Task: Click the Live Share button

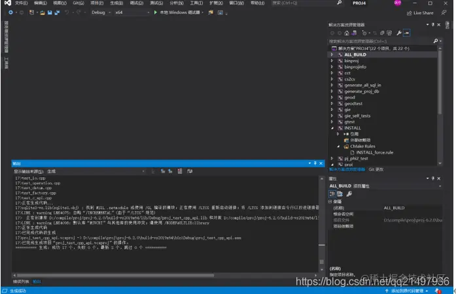Action: click(420, 13)
